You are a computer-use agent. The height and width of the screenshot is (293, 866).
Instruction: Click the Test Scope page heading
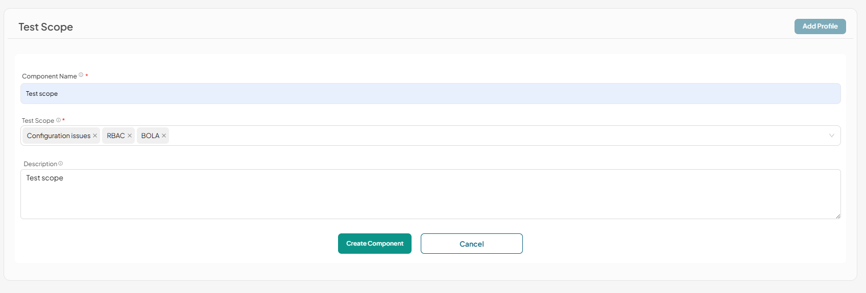(x=46, y=27)
